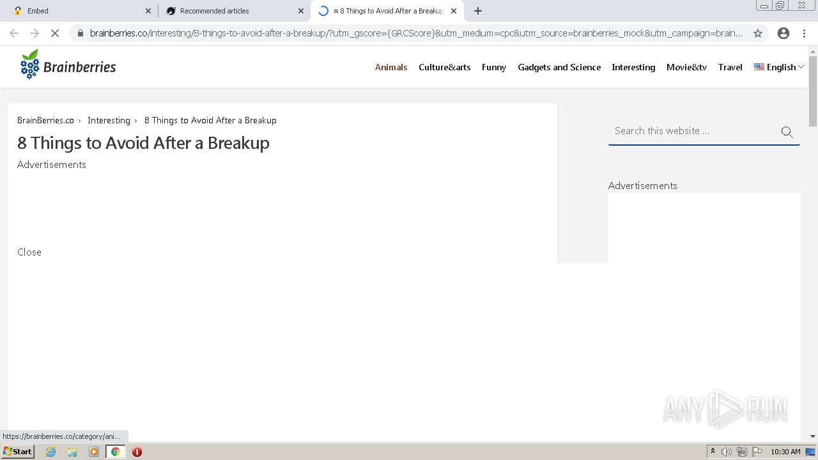Click the show desktop tray icon
This screenshot has height=460, width=818.
coord(810,452)
